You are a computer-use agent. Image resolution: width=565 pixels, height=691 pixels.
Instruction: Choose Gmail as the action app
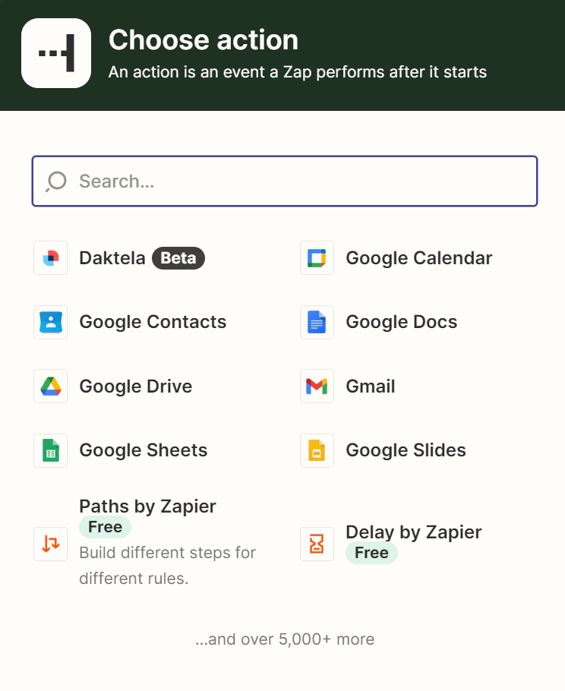point(371,387)
